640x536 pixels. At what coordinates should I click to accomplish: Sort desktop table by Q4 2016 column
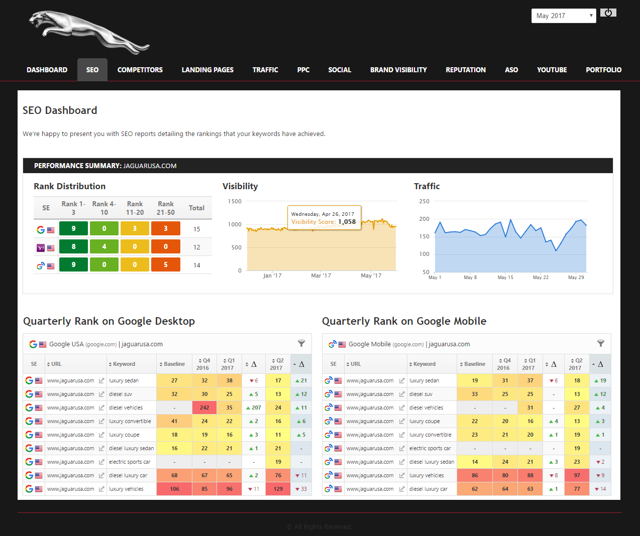coord(204,364)
